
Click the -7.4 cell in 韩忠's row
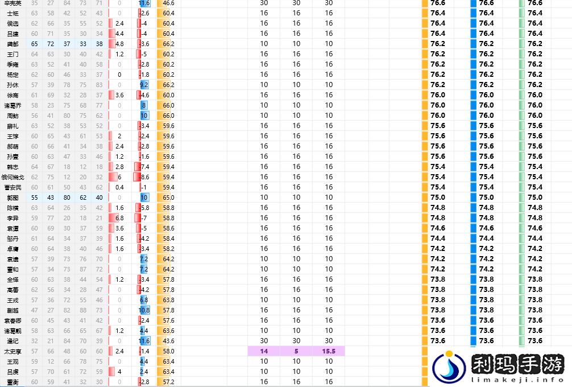(144, 167)
